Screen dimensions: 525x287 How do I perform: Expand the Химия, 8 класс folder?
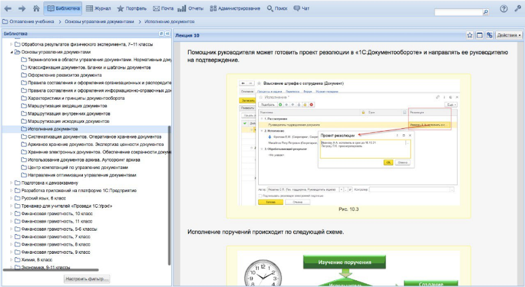pos(11,260)
